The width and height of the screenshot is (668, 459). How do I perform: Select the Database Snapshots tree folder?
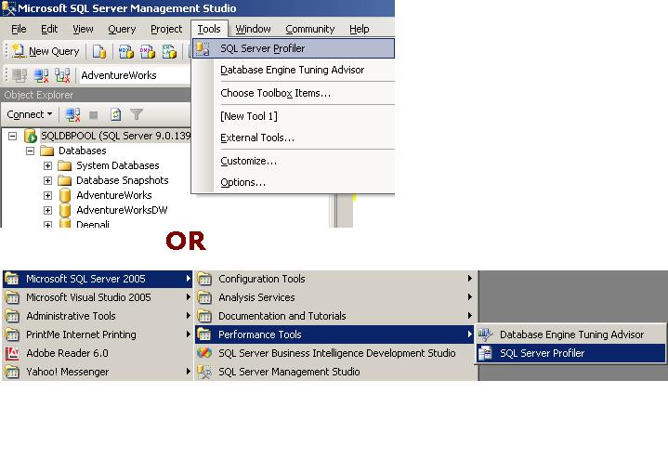click(122, 180)
